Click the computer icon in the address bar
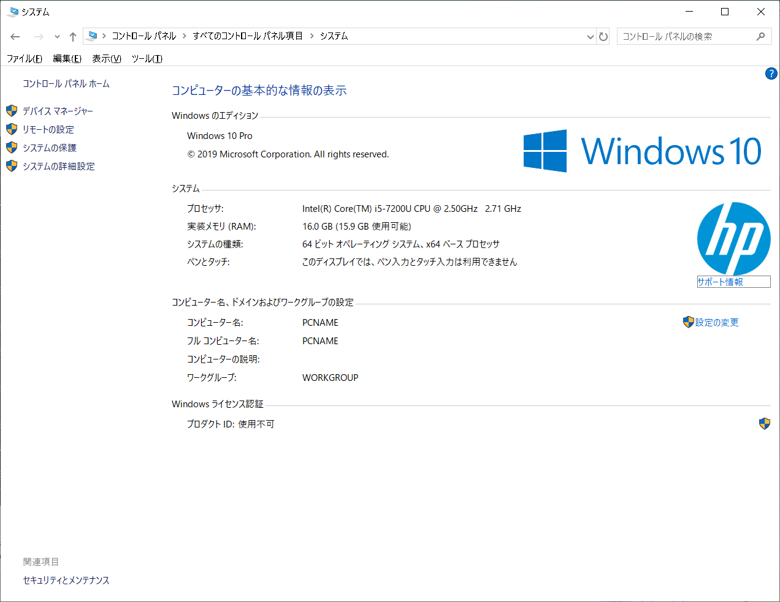Image resolution: width=780 pixels, height=602 pixels. 92,36
